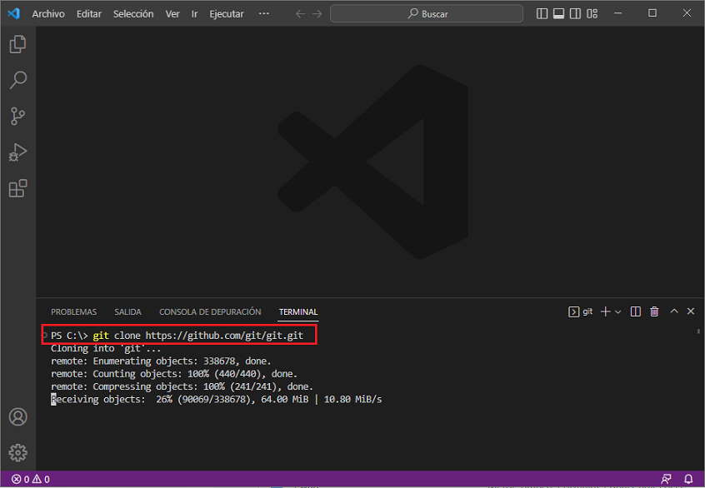
Task: Open the Ejecutar menu
Action: [x=226, y=14]
